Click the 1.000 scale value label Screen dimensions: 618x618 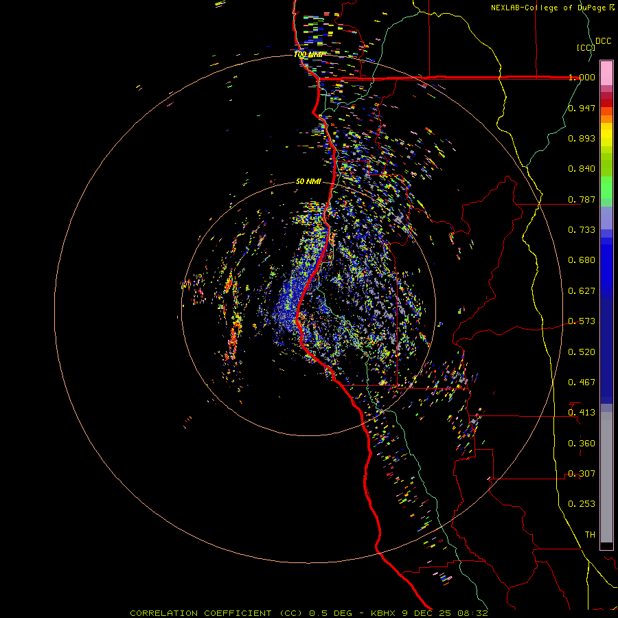click(582, 78)
